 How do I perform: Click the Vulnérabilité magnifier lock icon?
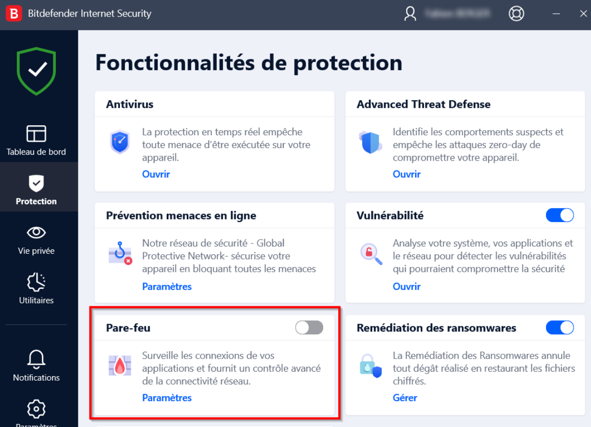371,253
